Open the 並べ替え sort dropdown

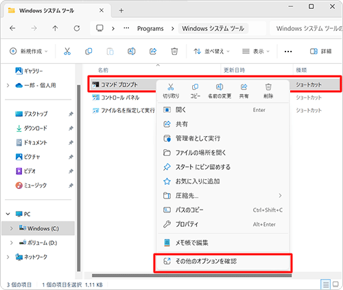(x=211, y=52)
